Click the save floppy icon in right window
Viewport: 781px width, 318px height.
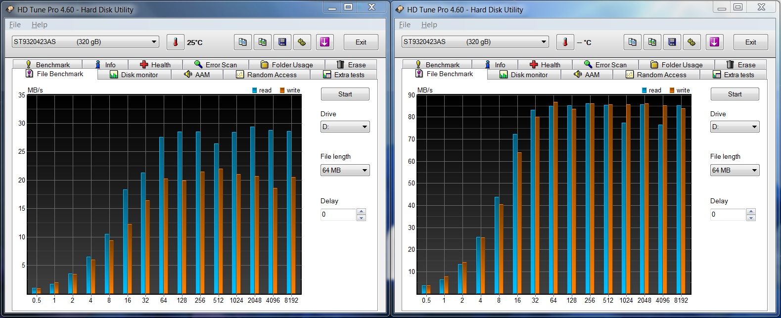pyautogui.click(x=672, y=42)
